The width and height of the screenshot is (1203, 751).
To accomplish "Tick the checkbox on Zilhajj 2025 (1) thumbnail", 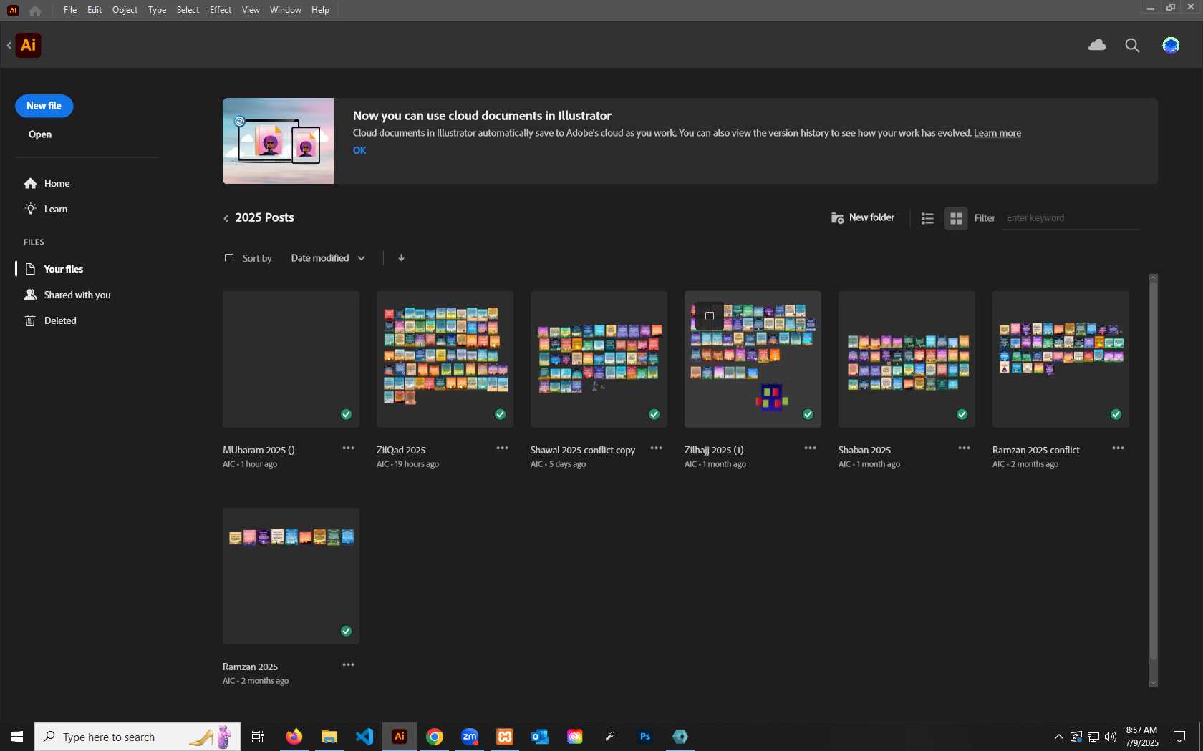I will [x=710, y=315].
